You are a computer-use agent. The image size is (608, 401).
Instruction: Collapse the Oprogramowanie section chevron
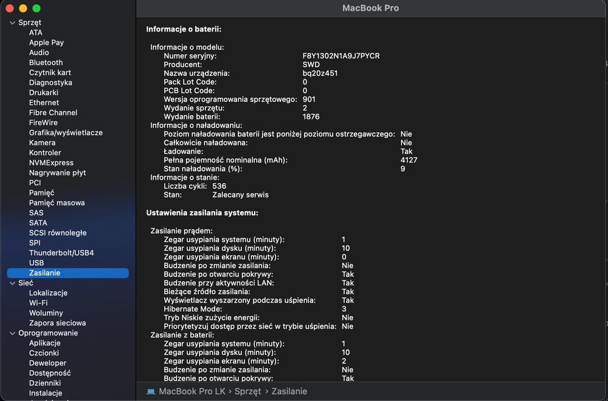pos(12,333)
